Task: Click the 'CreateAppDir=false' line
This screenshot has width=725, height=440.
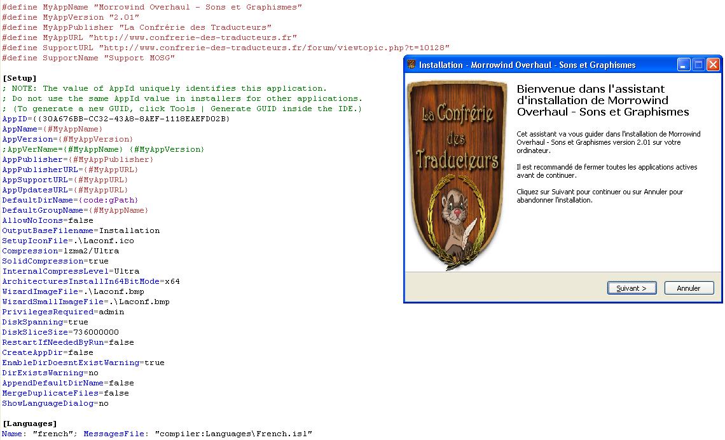Action: (x=48, y=352)
